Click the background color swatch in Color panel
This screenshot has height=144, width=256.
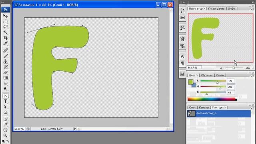tap(194, 85)
